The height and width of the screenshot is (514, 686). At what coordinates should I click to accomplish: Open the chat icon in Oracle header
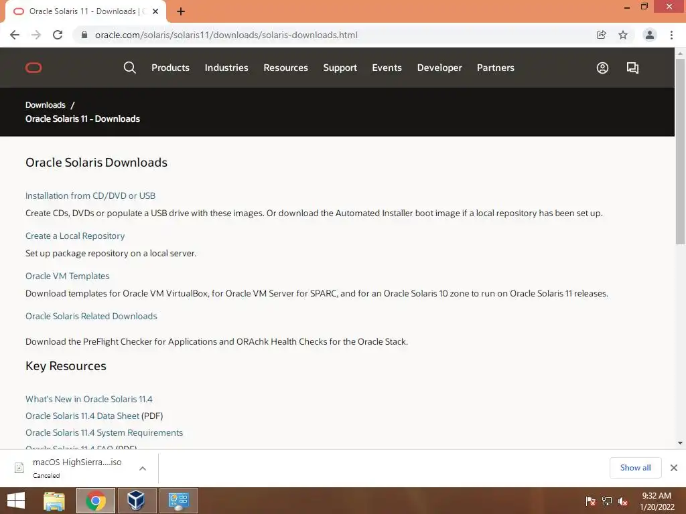632,68
